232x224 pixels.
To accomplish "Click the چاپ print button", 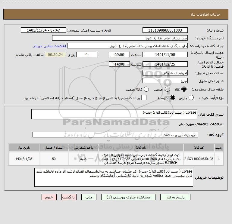I will point(89,197).
